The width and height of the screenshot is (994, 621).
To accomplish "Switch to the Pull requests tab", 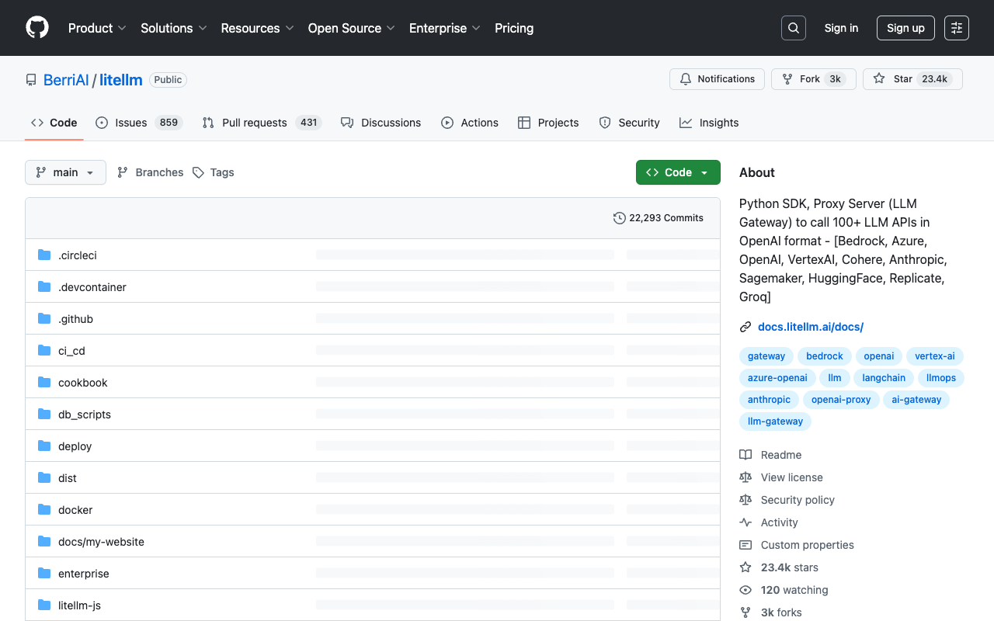I will point(262,123).
